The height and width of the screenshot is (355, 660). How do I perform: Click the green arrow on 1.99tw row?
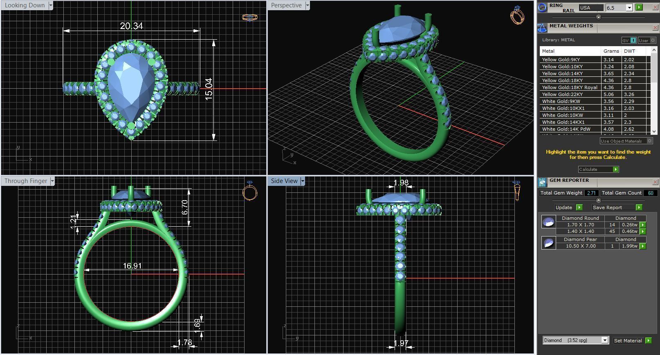643,246
